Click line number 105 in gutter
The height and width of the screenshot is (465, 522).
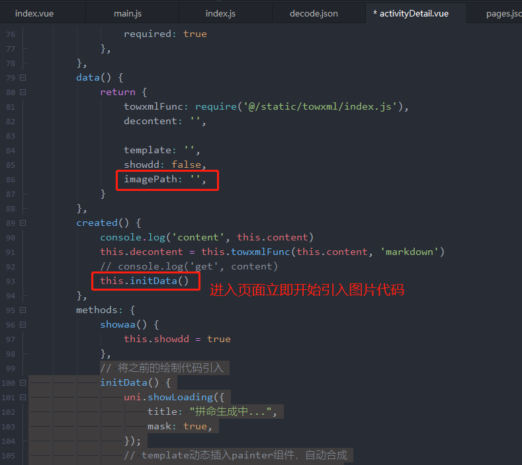coord(9,456)
